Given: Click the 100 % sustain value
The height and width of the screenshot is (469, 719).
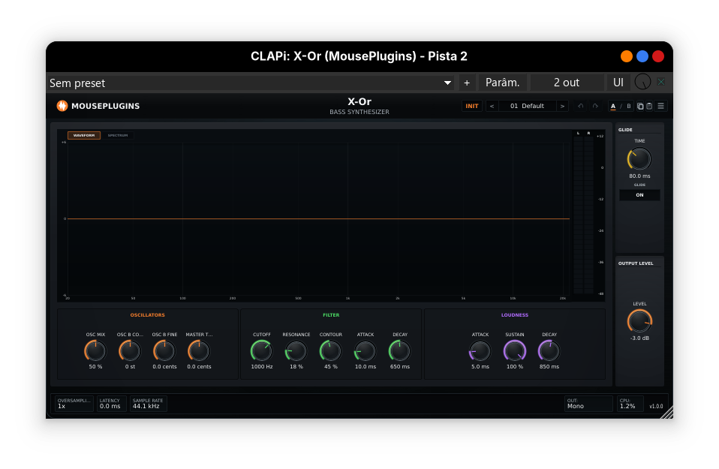Looking at the screenshot, I should click(515, 367).
